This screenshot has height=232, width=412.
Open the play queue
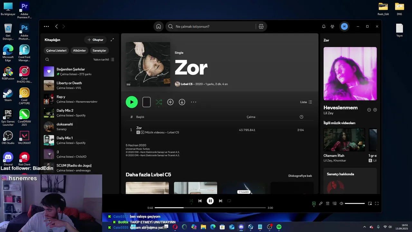(x=328, y=203)
